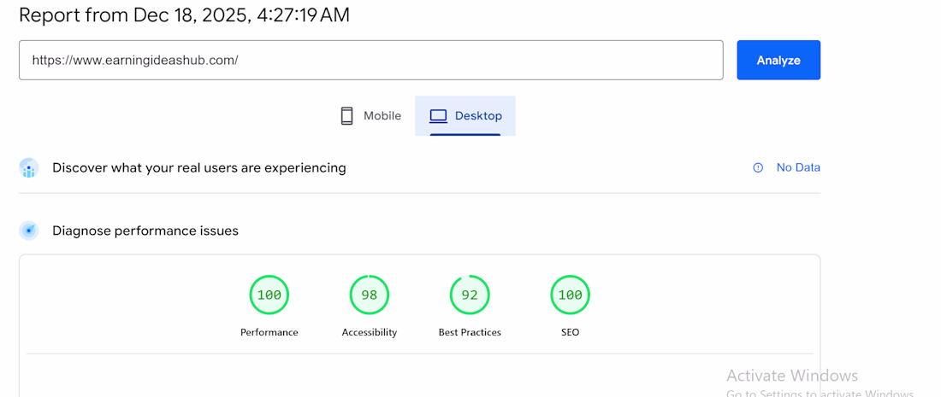Click the desktop laptop icon
This screenshot has height=397, width=941.
pyautogui.click(x=439, y=116)
